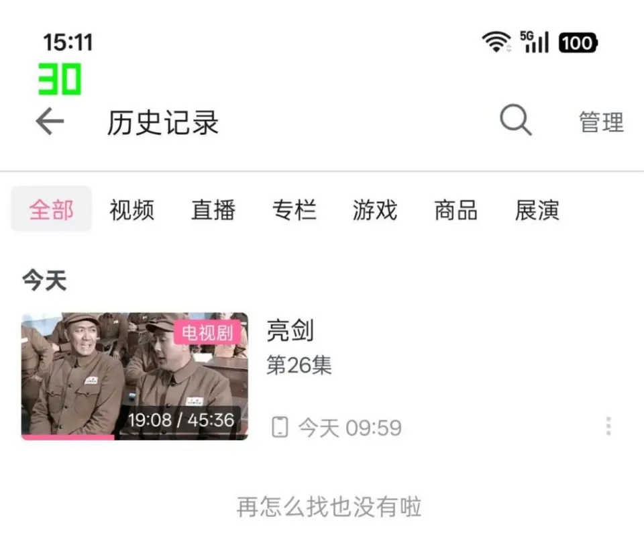Select the 全部 tab

[x=52, y=209]
